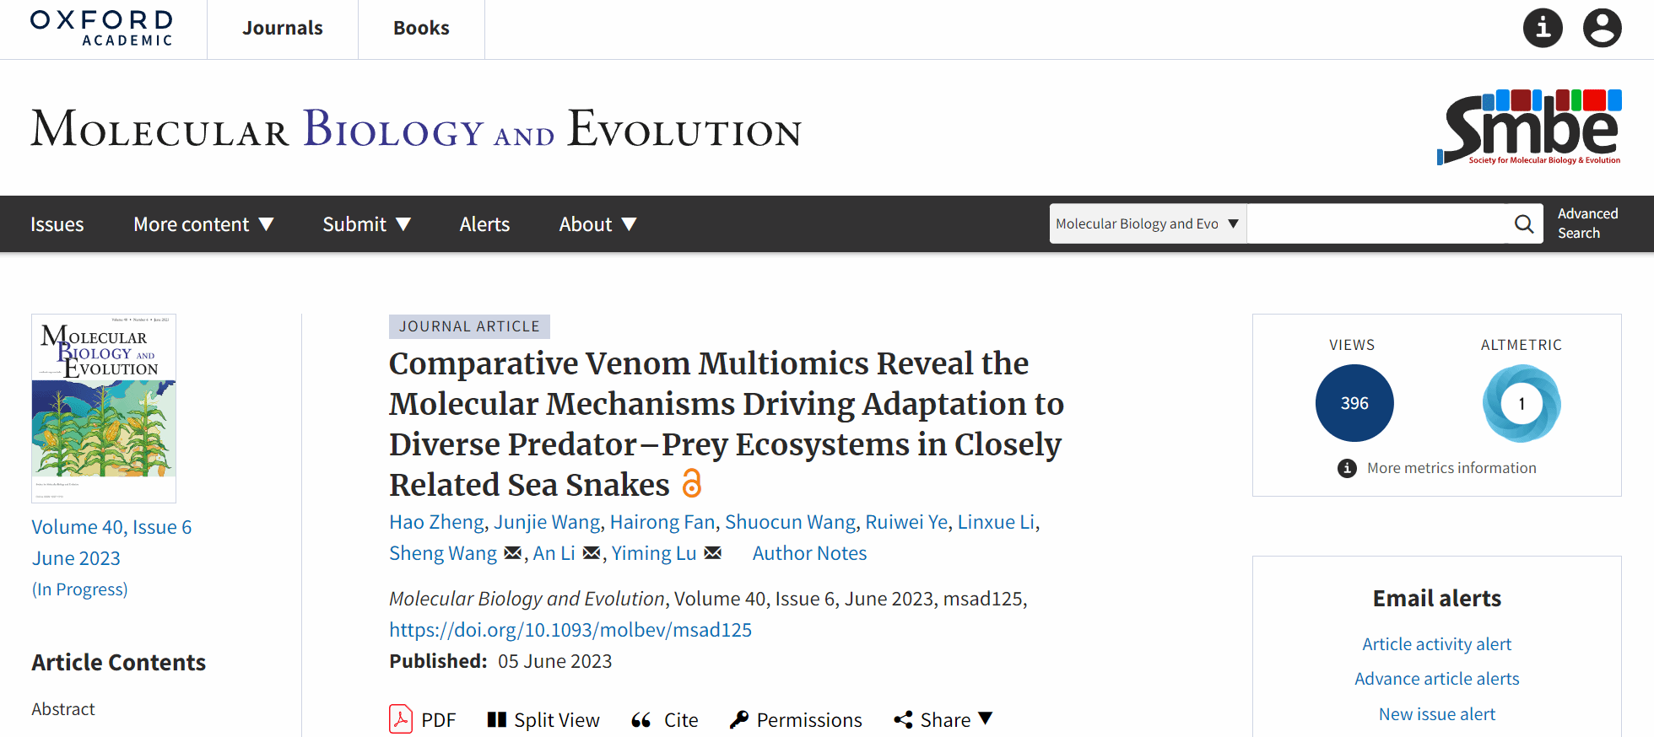This screenshot has width=1654, height=737.
Task: Click the journal cover thumbnail image
Action: pyautogui.click(x=104, y=408)
